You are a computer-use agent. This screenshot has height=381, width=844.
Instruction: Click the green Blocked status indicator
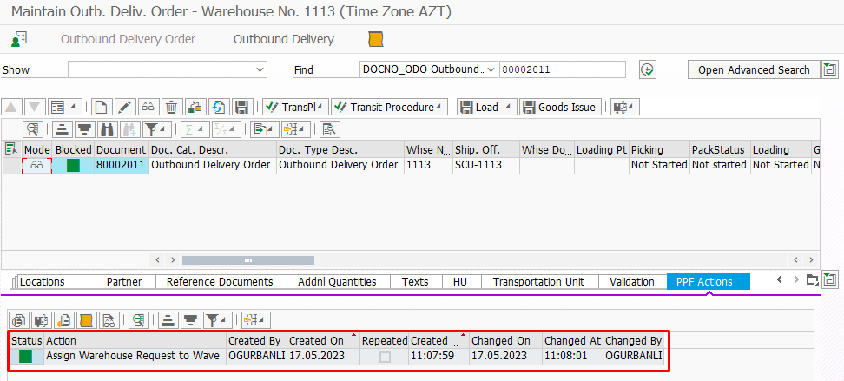pos(73,165)
